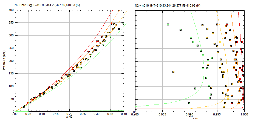Click the 0.20 tick on left x-axis
The height and width of the screenshot is (119, 255).
click(69, 114)
